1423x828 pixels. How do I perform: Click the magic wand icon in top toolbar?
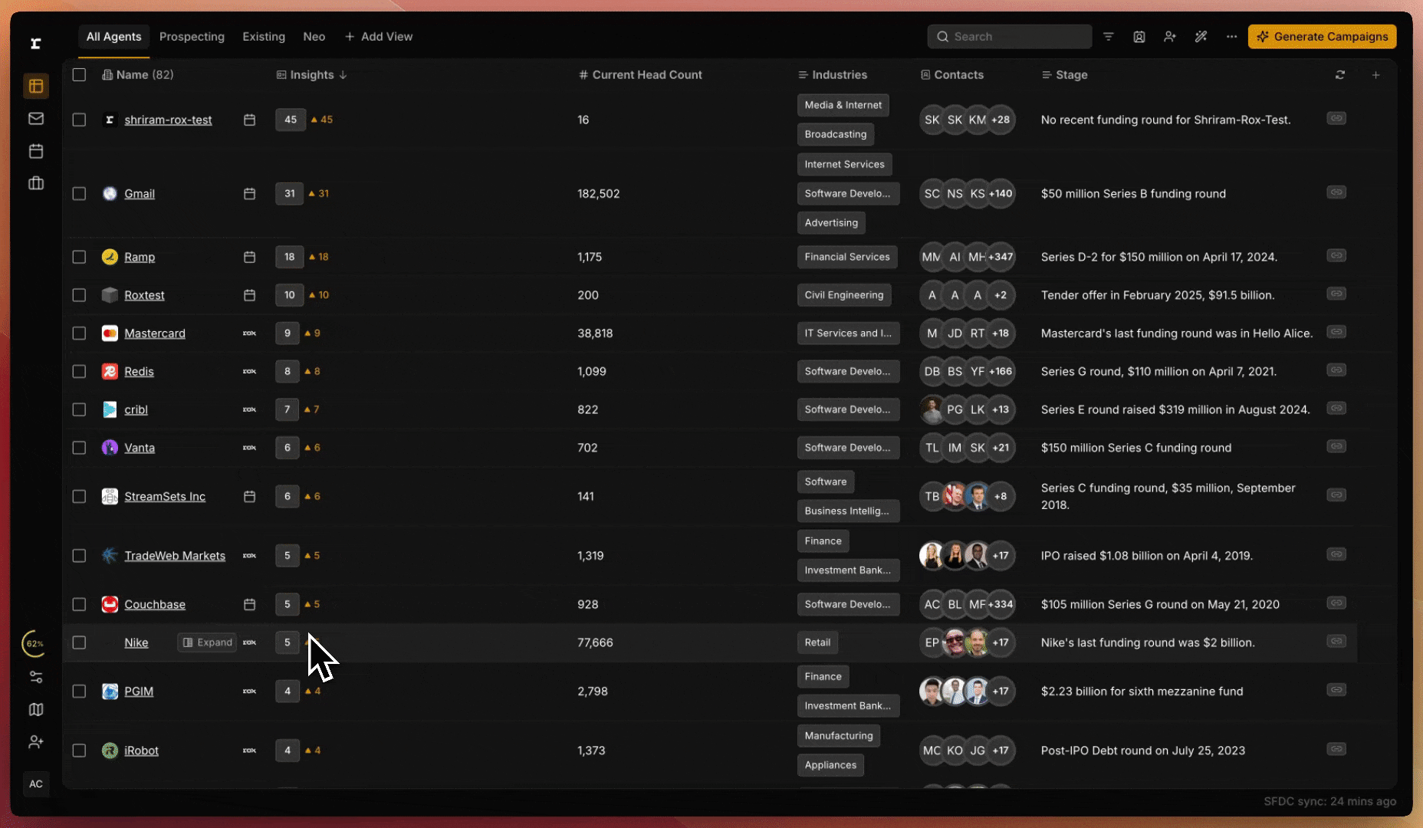click(x=1201, y=37)
